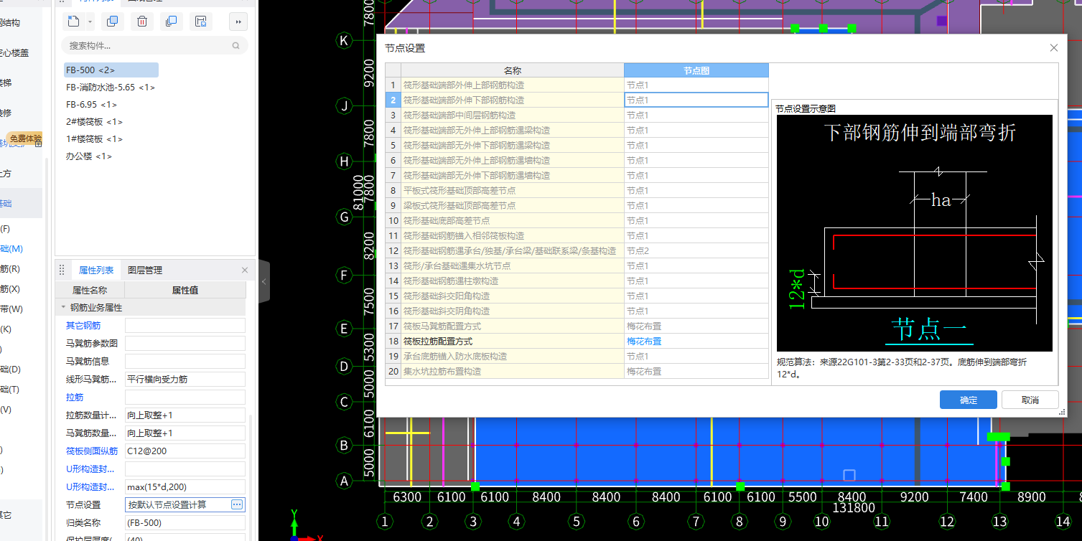Click the 马凳筋参数图 value field

[x=185, y=343]
